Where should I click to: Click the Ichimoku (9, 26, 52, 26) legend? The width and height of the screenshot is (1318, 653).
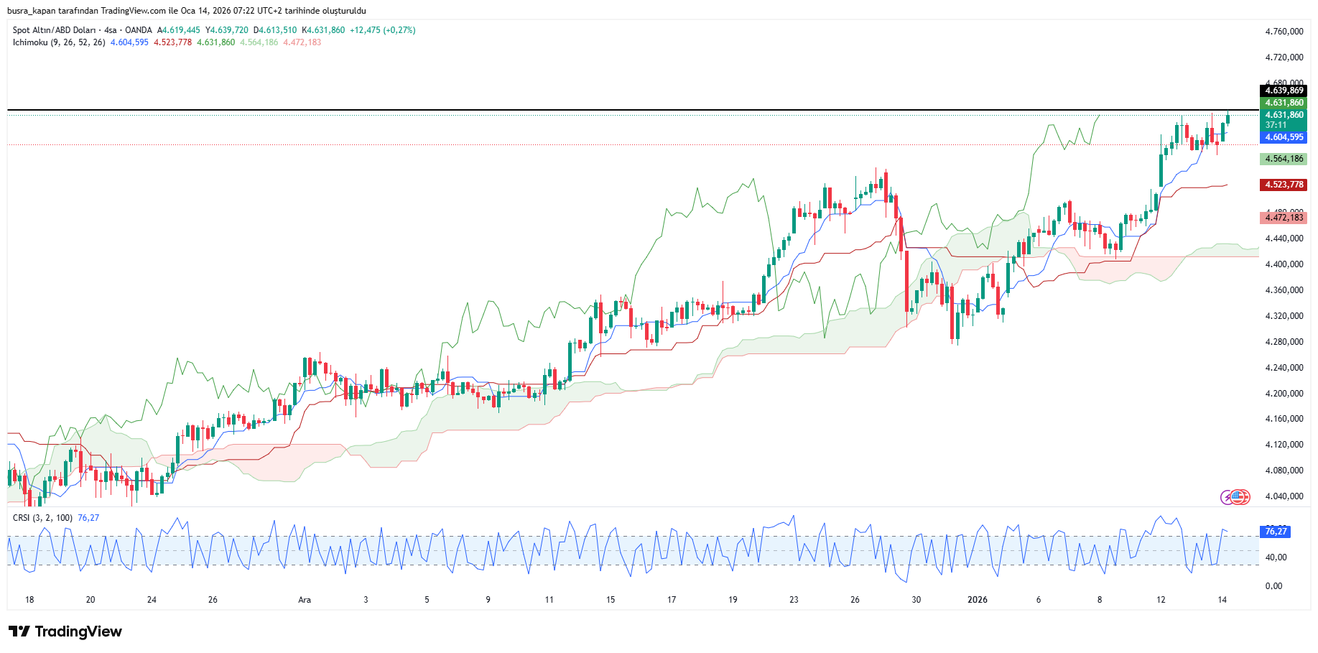(x=59, y=42)
